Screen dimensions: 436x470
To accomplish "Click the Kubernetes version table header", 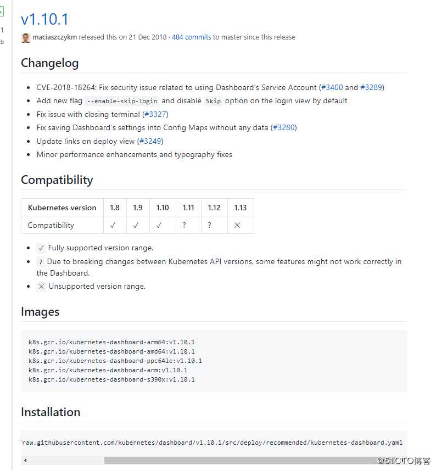I will (x=62, y=208).
